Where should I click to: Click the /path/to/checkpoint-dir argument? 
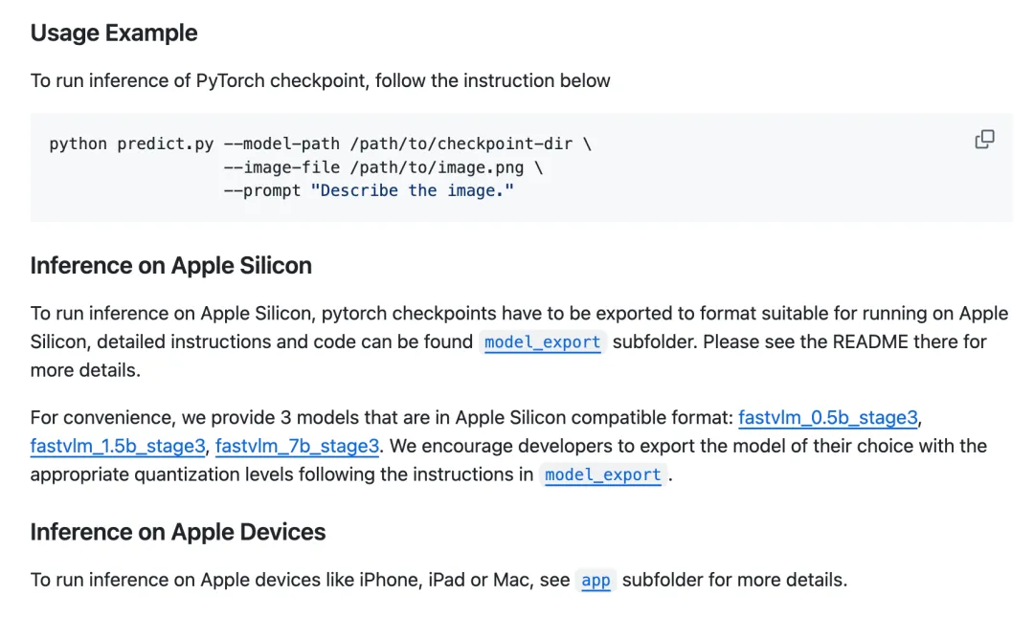click(x=461, y=143)
